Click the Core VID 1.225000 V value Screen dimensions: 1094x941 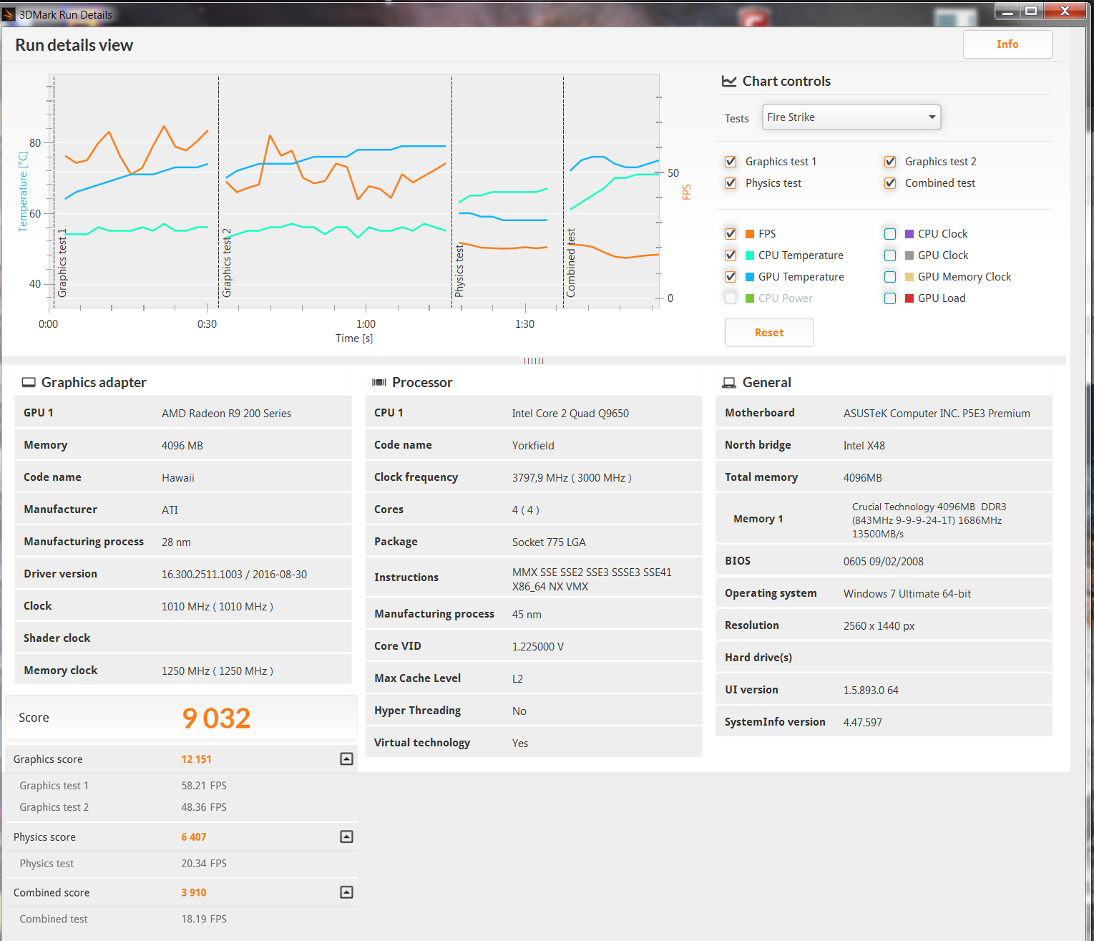tap(538, 647)
